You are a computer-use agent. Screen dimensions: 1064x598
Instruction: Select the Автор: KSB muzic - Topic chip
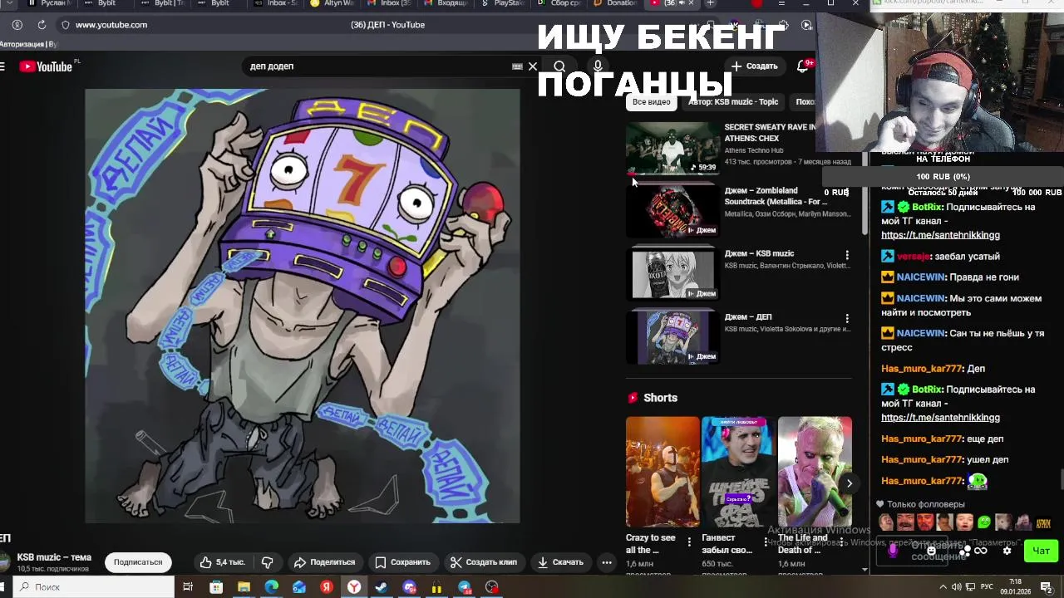click(733, 102)
